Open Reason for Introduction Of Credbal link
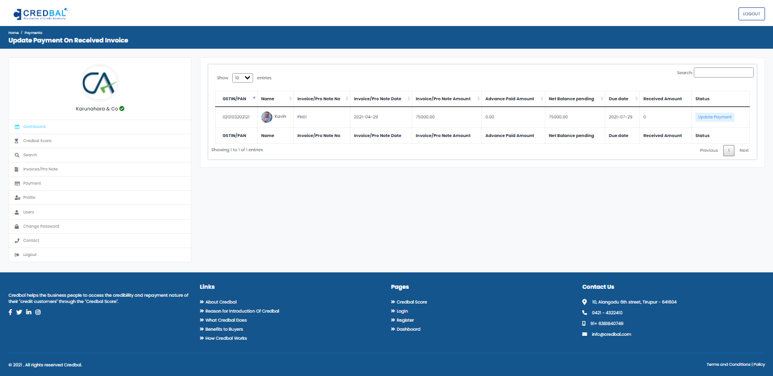 coord(242,311)
